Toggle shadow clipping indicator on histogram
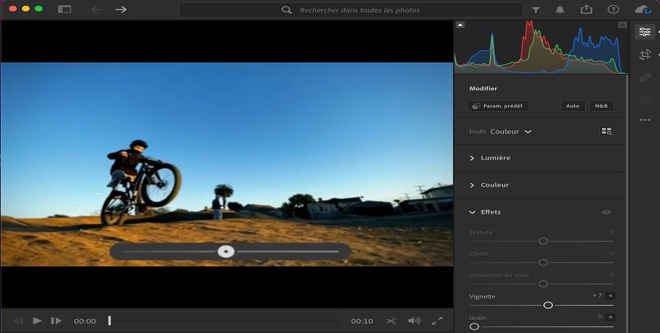The width and height of the screenshot is (660, 333). 461,25
